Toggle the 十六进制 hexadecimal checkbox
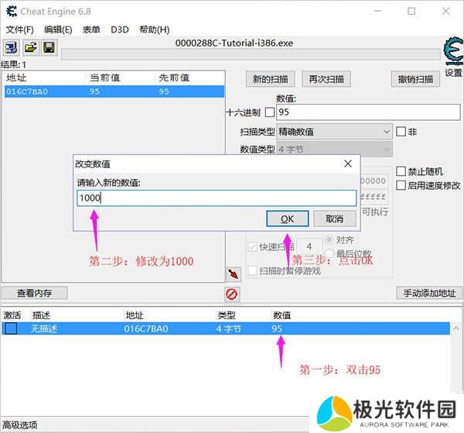This screenshot has width=464, height=433. coord(270,112)
